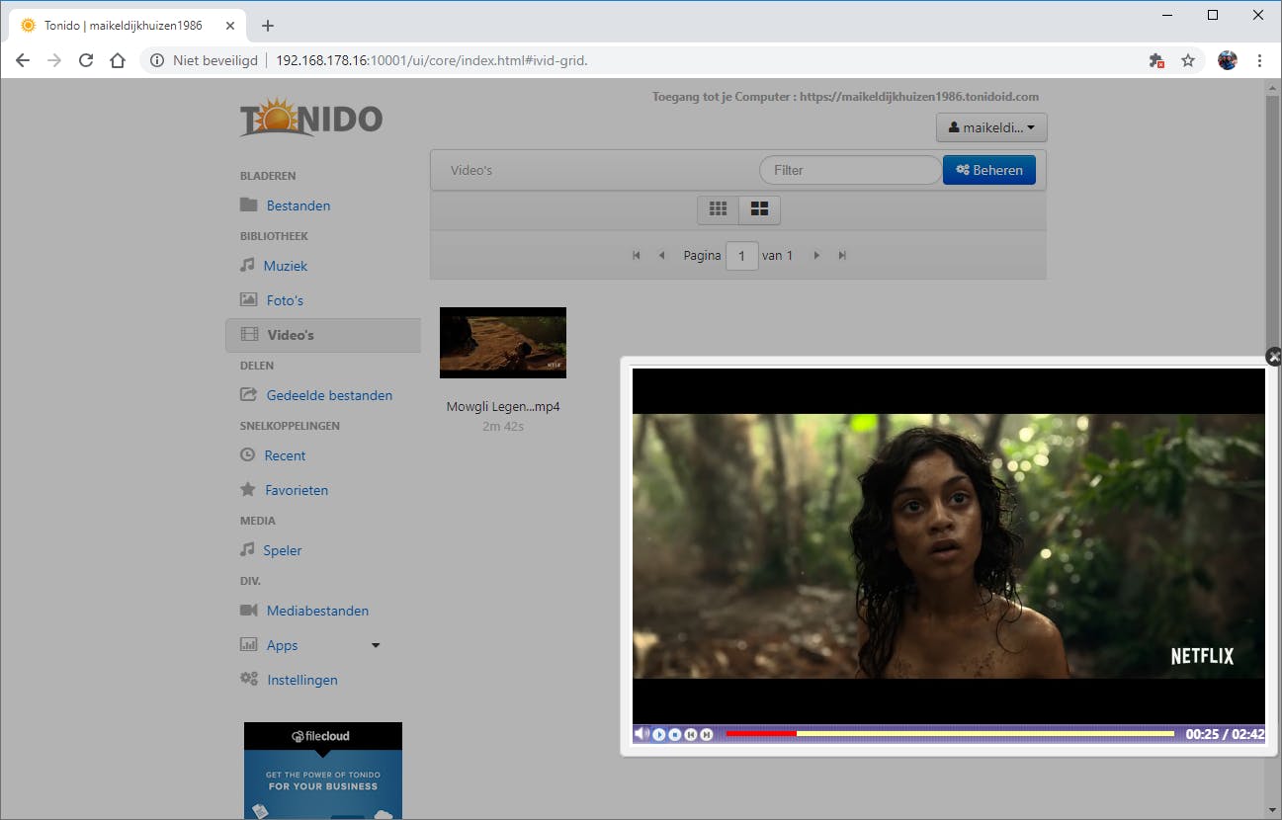This screenshot has width=1282, height=820.
Task: Switch to large grid view
Action: pos(760,209)
